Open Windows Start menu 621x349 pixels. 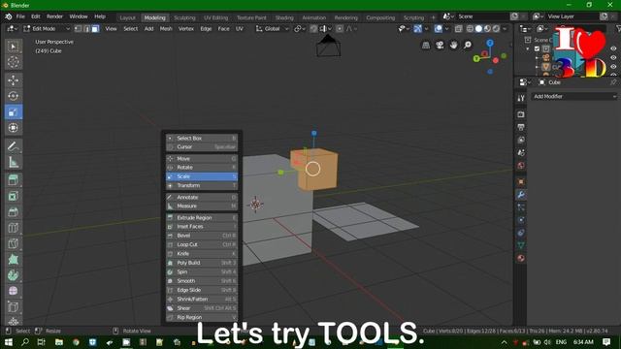[x=8, y=342]
